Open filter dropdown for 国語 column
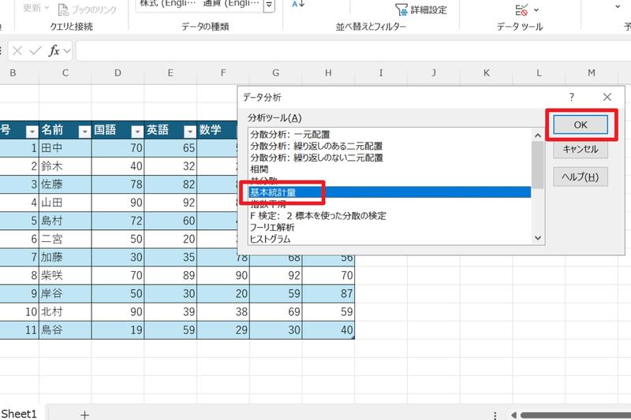 pos(136,132)
